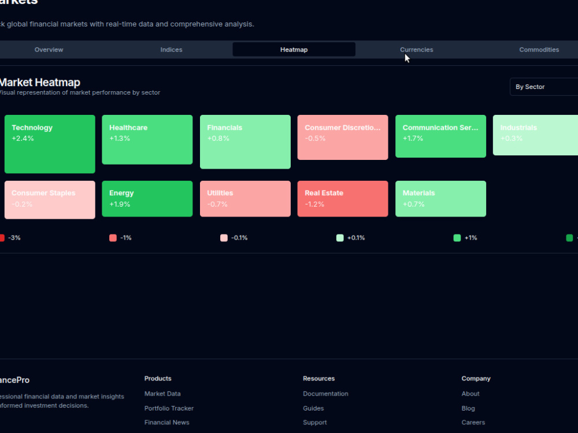Open the Financials +0.8% tile
The image size is (578, 433).
pyautogui.click(x=245, y=142)
